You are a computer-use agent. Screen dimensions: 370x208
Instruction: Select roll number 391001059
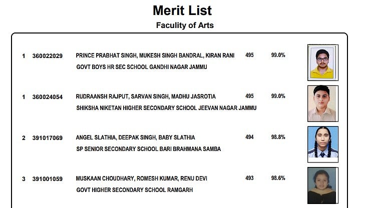[47, 179]
